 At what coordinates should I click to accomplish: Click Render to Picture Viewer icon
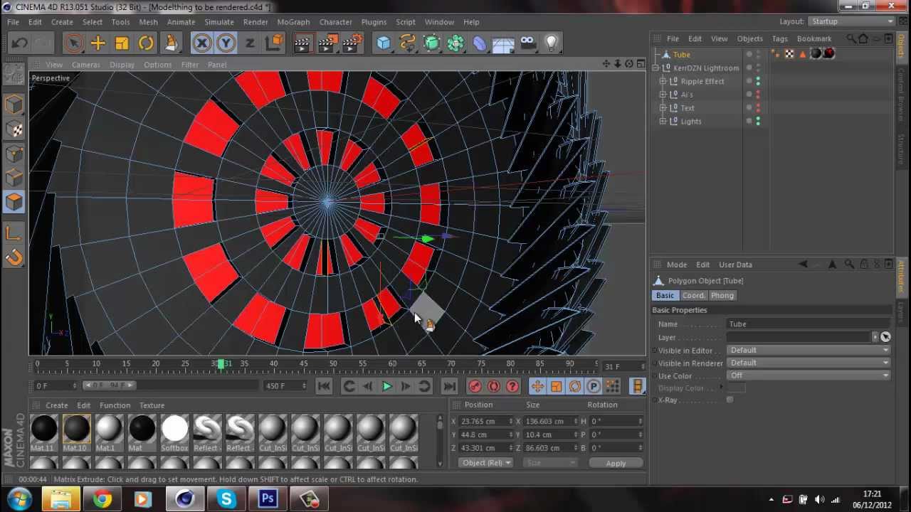coord(328,43)
